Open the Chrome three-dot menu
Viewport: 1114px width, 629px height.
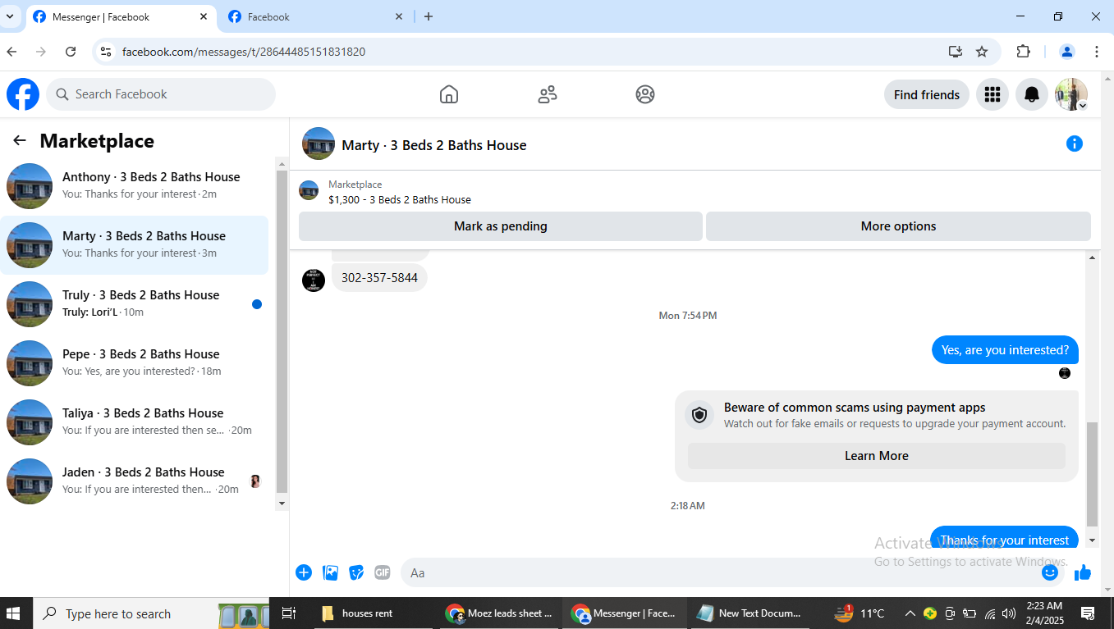(1097, 52)
